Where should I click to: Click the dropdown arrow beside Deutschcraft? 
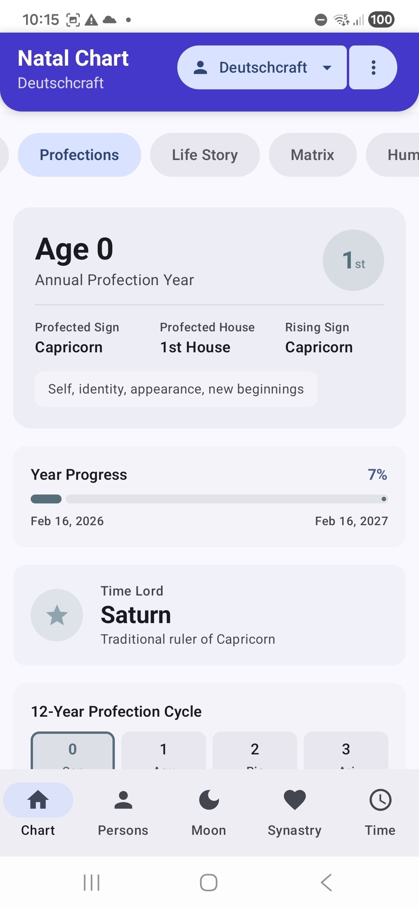pos(327,68)
